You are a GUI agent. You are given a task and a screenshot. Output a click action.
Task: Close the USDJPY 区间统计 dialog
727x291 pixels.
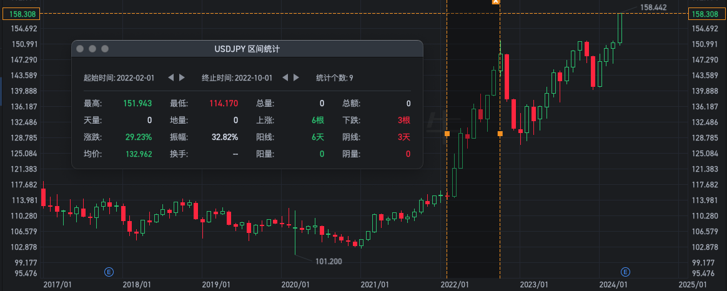(80, 49)
